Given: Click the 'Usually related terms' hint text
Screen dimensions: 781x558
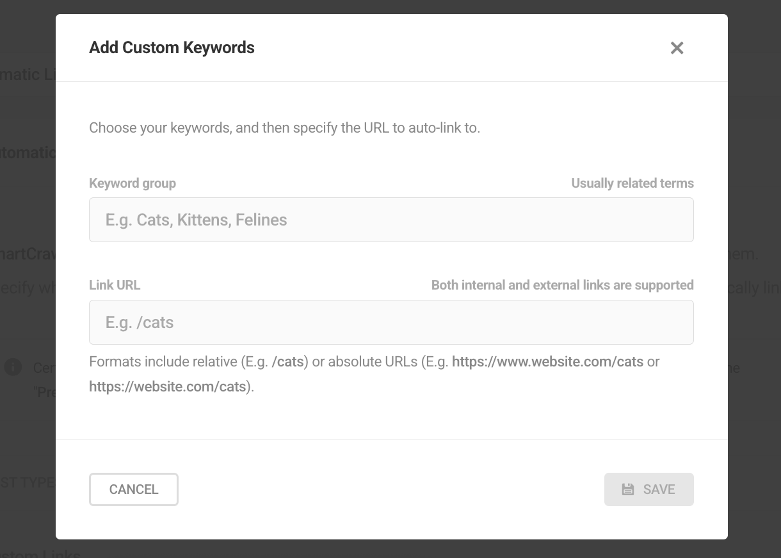Looking at the screenshot, I should 632,183.
